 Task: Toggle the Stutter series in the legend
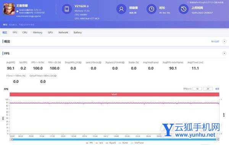(123, 143)
